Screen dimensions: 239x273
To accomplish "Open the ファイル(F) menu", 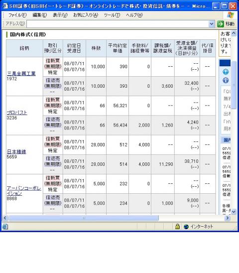I will click(x=17, y=15).
